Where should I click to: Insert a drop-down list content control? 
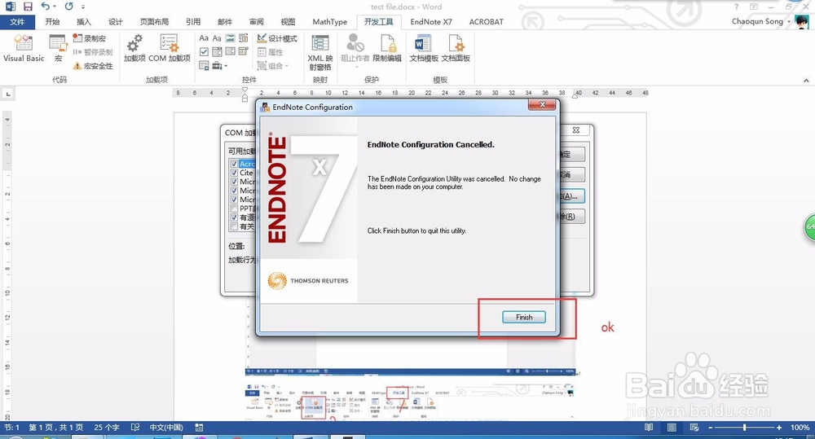pos(230,51)
